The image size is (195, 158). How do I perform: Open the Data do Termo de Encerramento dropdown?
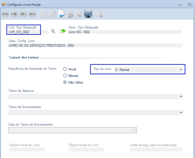click(134, 130)
